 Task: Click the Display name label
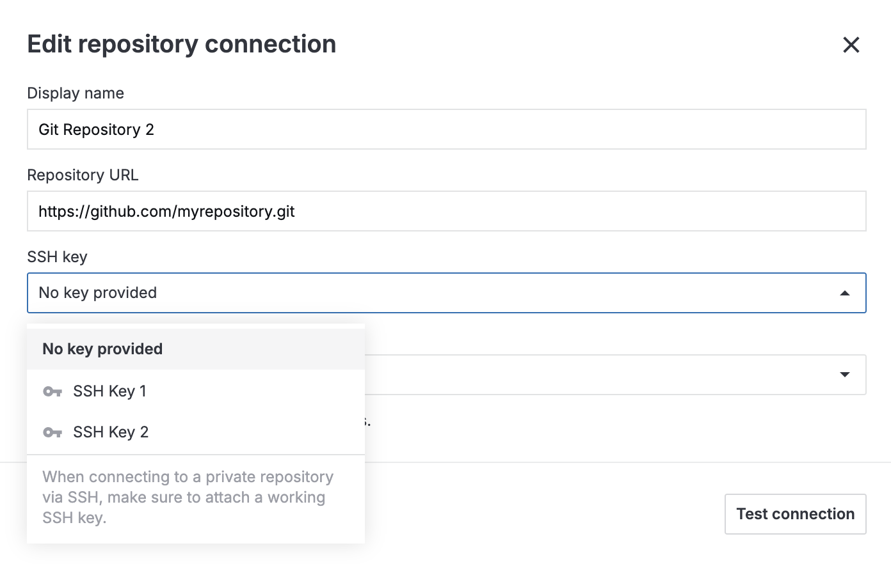click(75, 93)
